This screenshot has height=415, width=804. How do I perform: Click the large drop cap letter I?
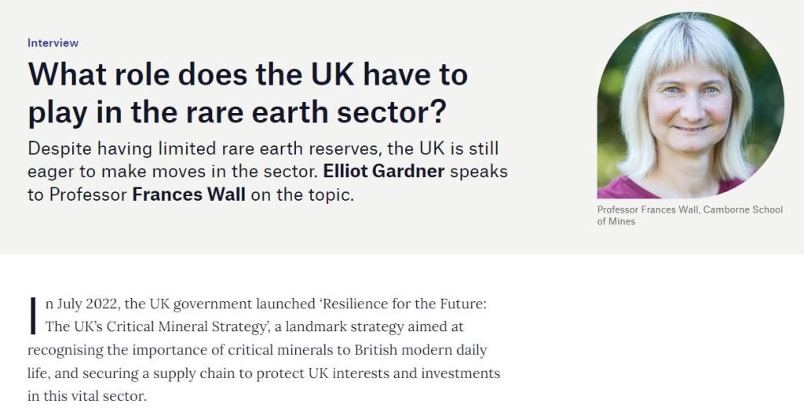point(33,315)
